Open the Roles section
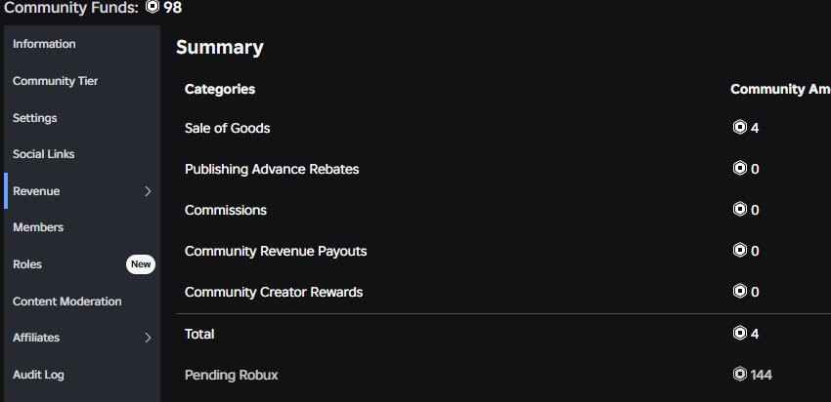This screenshot has width=831, height=402. coord(27,264)
